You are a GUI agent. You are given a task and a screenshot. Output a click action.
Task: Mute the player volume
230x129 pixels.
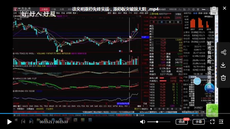point(142,122)
